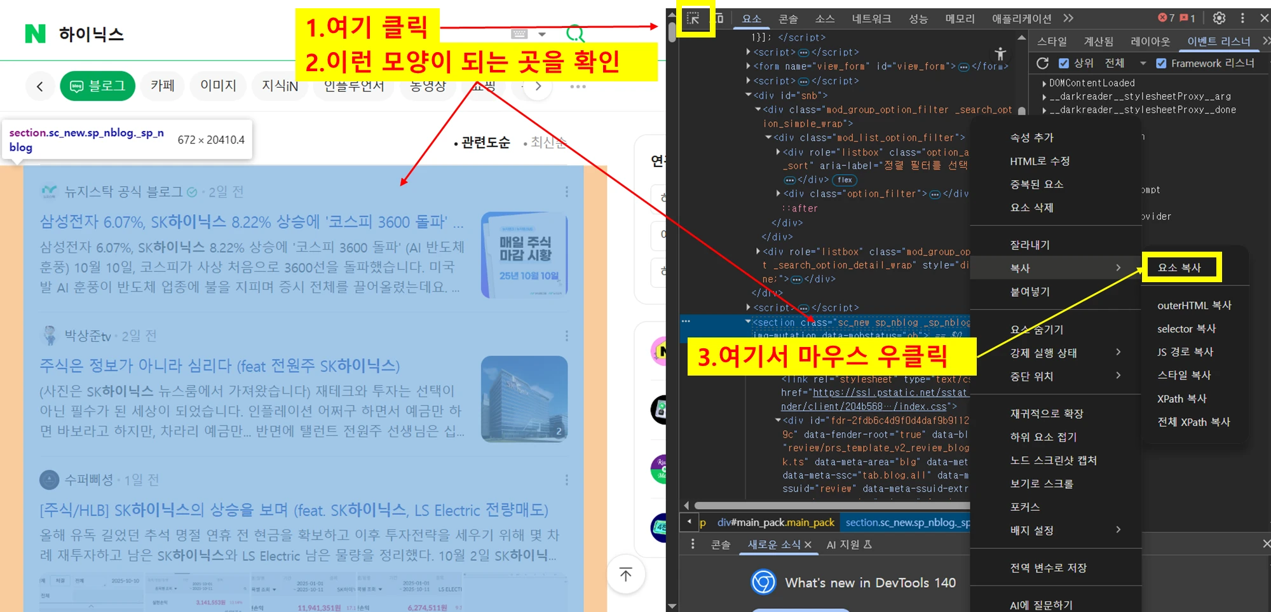Click the refresh icon in event listeners
Screen dimensions: 1271x612
click(1042, 63)
